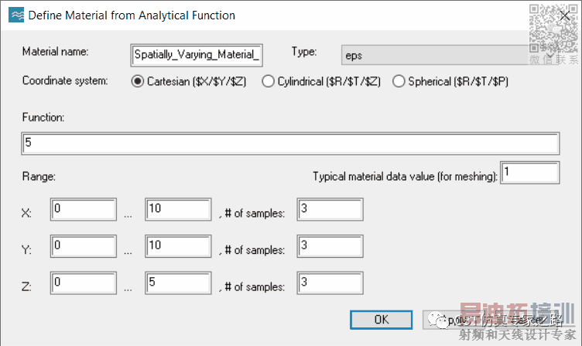Click the Function input field
Viewport: 582px width, 346px height.
(290, 144)
